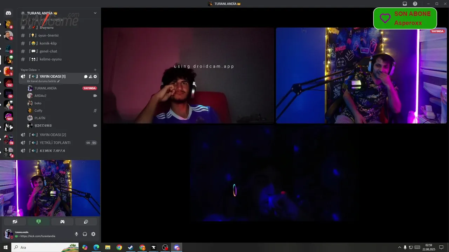
Task: Open the server icon with badge 160
Action: (8, 116)
